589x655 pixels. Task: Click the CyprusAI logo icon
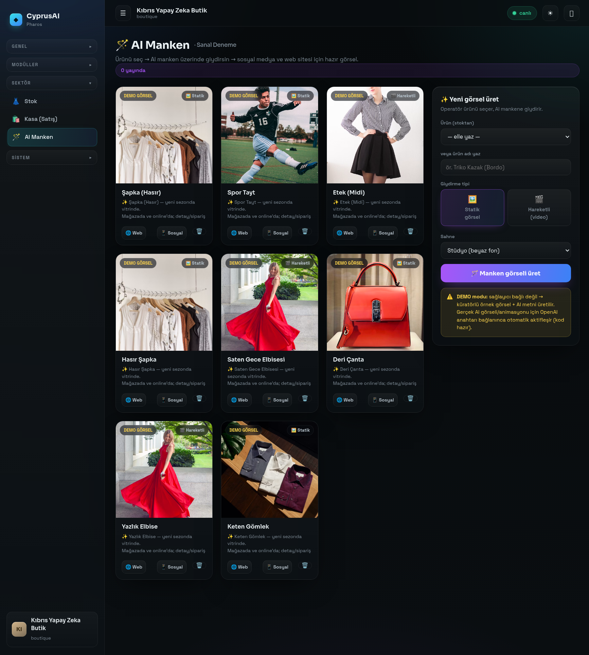click(16, 20)
